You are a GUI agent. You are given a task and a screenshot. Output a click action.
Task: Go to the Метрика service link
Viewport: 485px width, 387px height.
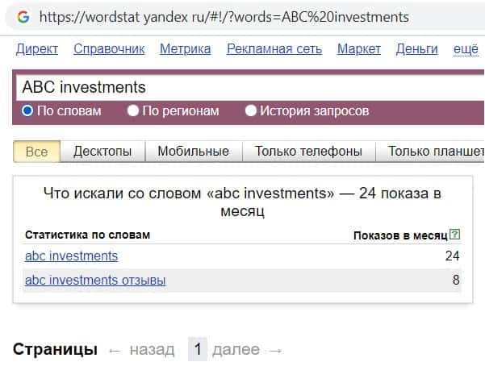[185, 49]
